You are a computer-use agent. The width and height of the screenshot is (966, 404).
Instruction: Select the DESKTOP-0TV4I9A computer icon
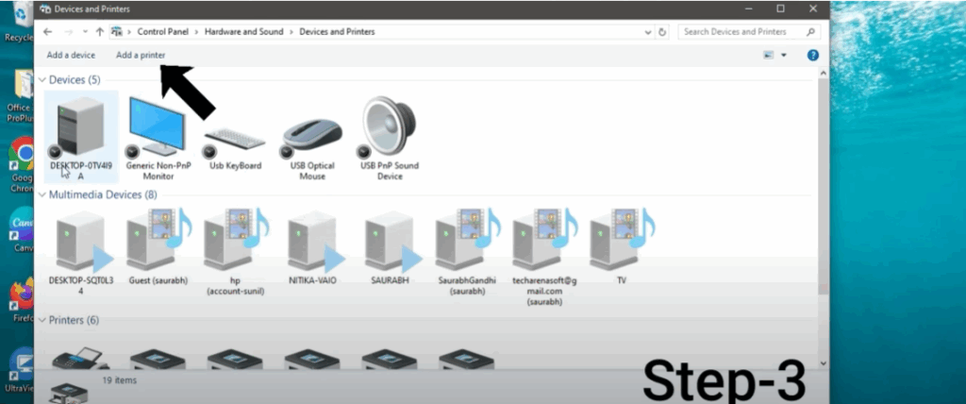point(80,129)
